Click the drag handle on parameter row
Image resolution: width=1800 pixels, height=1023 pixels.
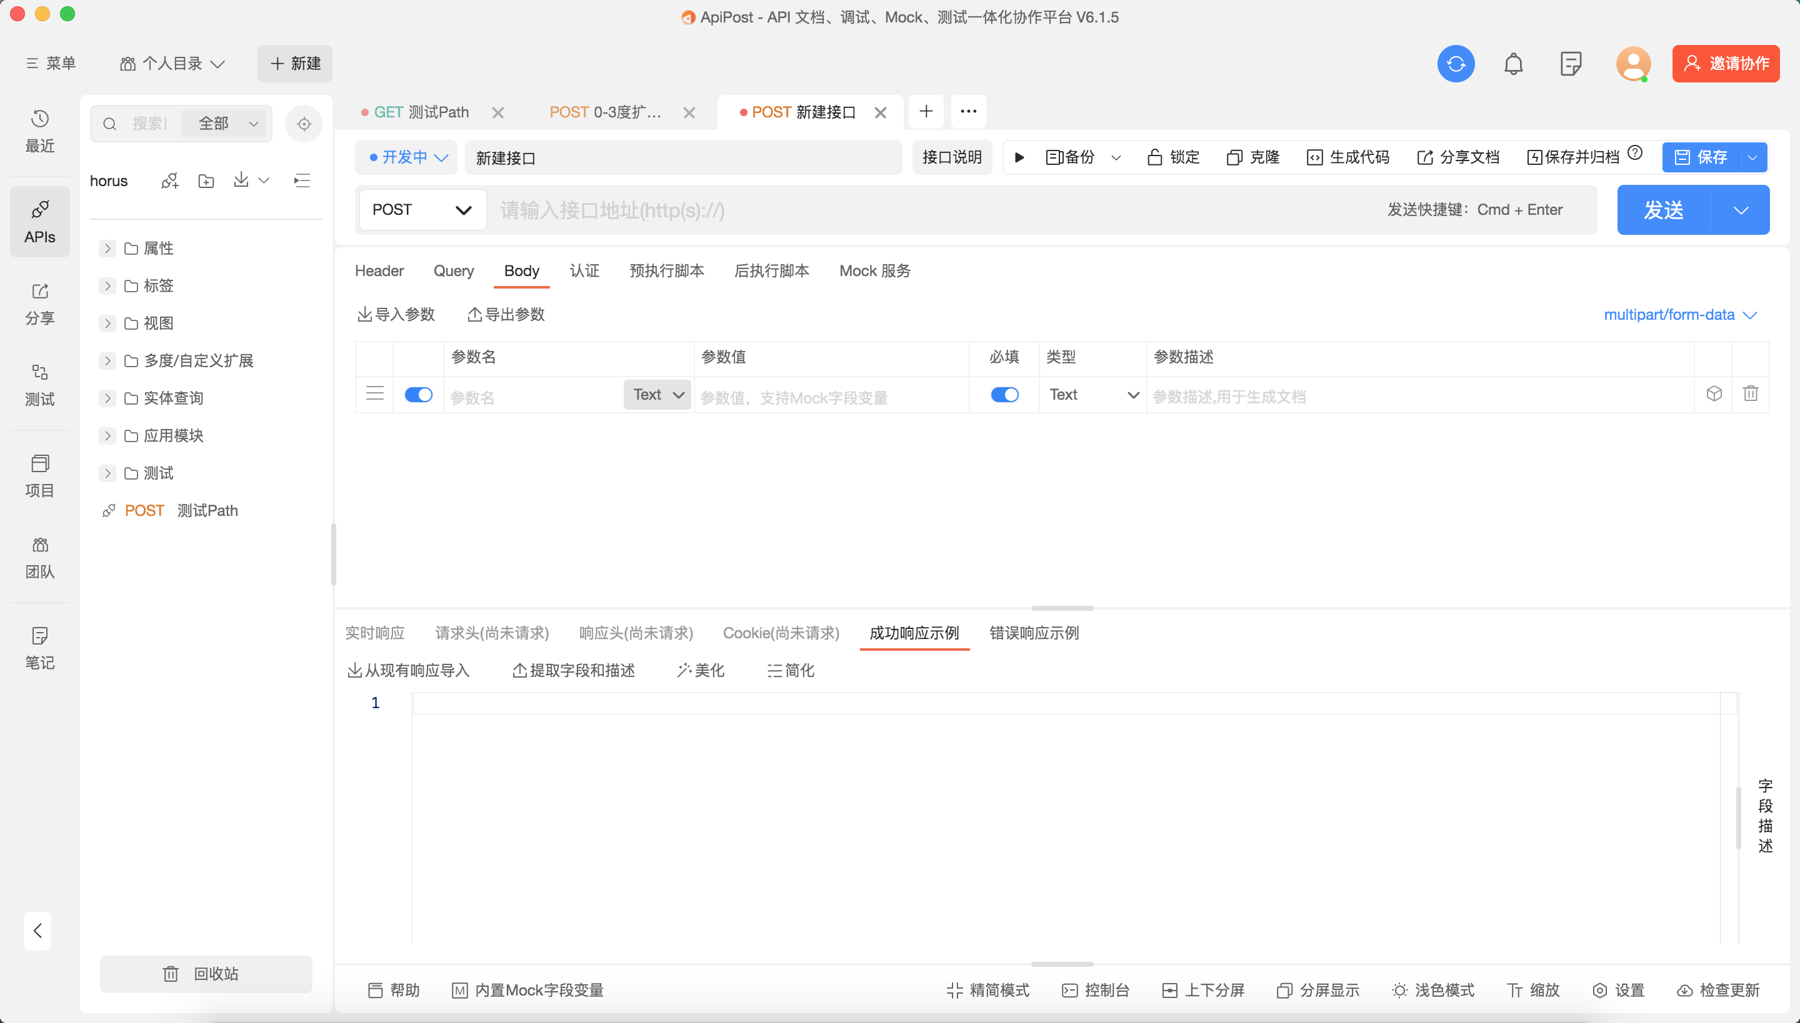(x=375, y=393)
